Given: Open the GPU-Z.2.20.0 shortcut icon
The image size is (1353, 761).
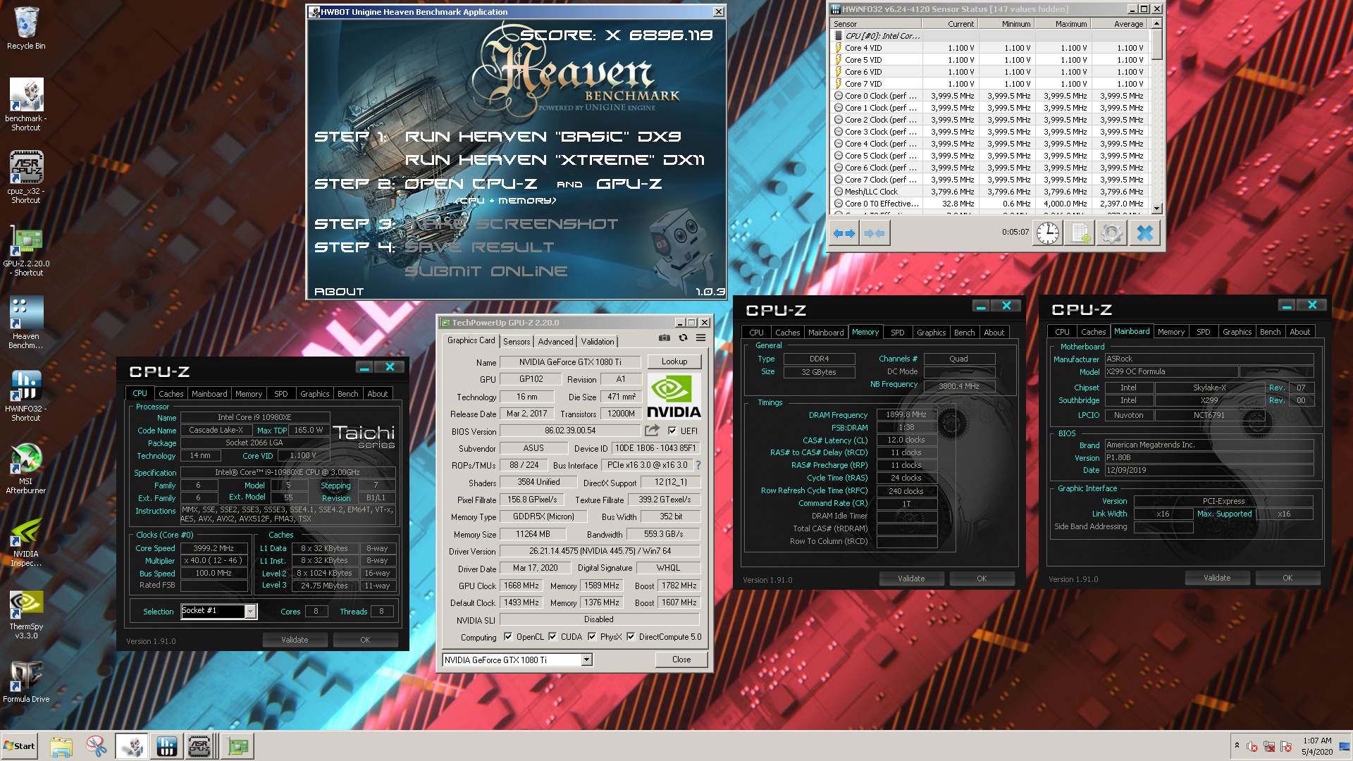Looking at the screenshot, I should 26,250.
